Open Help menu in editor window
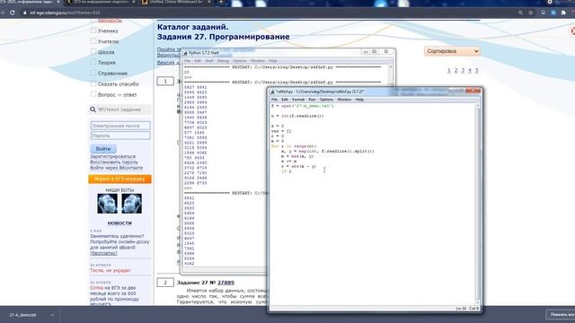Image resolution: width=575 pixels, height=323 pixels. pyautogui.click(x=359, y=100)
